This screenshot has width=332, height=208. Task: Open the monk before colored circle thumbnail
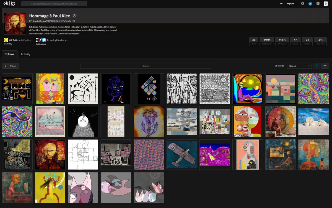coord(281,122)
